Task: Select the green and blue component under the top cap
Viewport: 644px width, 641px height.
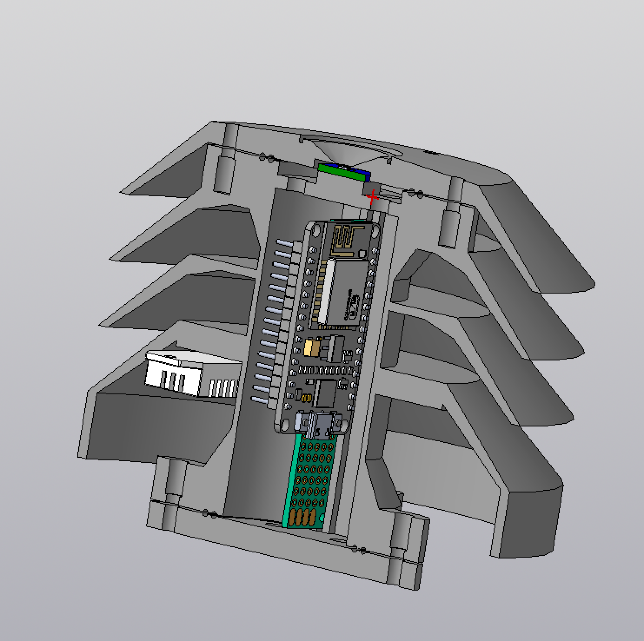Action: click(x=344, y=172)
